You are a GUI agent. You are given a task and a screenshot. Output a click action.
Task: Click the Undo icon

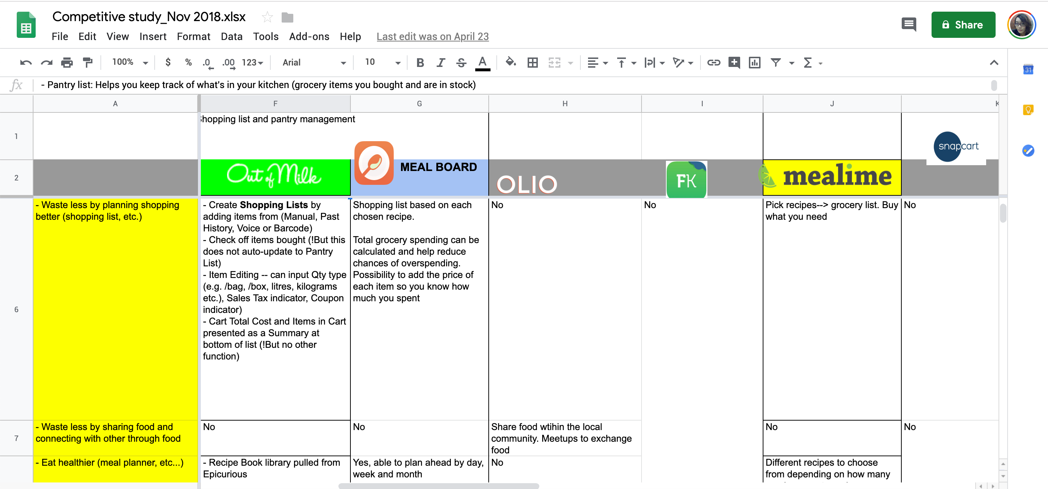25,63
